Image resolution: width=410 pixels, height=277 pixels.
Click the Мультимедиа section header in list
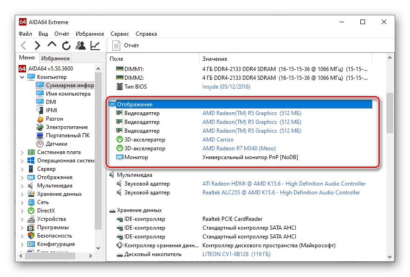click(134, 175)
